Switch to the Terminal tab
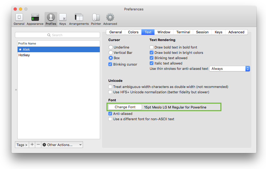The width and height of the screenshot is (266, 169). (x=183, y=32)
